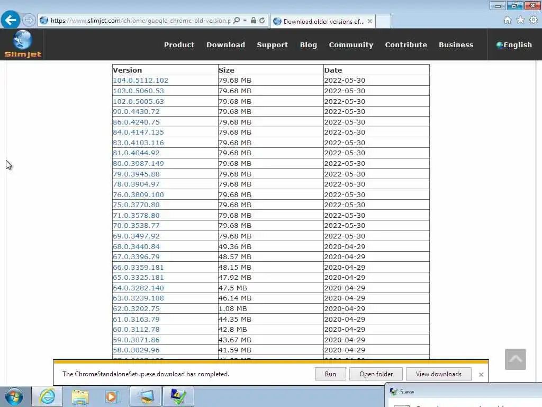Viewport: 542px width, 407px height.
Task: Click version link 102.0.5005.63
Action: (x=138, y=101)
